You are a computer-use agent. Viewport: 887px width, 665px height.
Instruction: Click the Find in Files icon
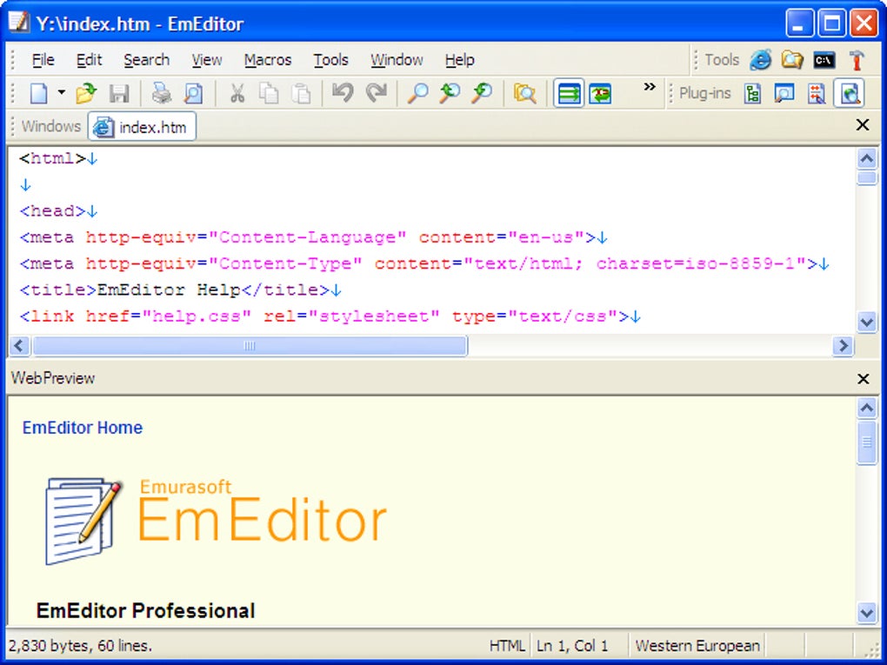(x=524, y=93)
